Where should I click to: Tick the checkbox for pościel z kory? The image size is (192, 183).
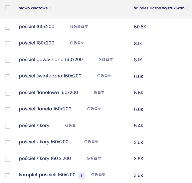pyautogui.click(x=8, y=126)
